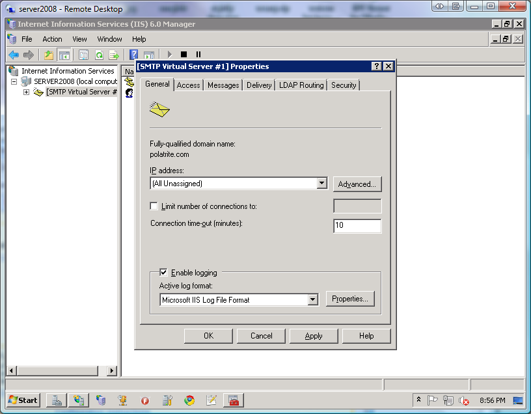
Task: Click the Refresh toolbar icon
Action: point(99,55)
